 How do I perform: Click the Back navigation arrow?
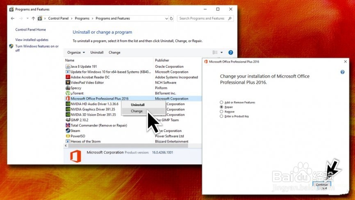point(13,18)
